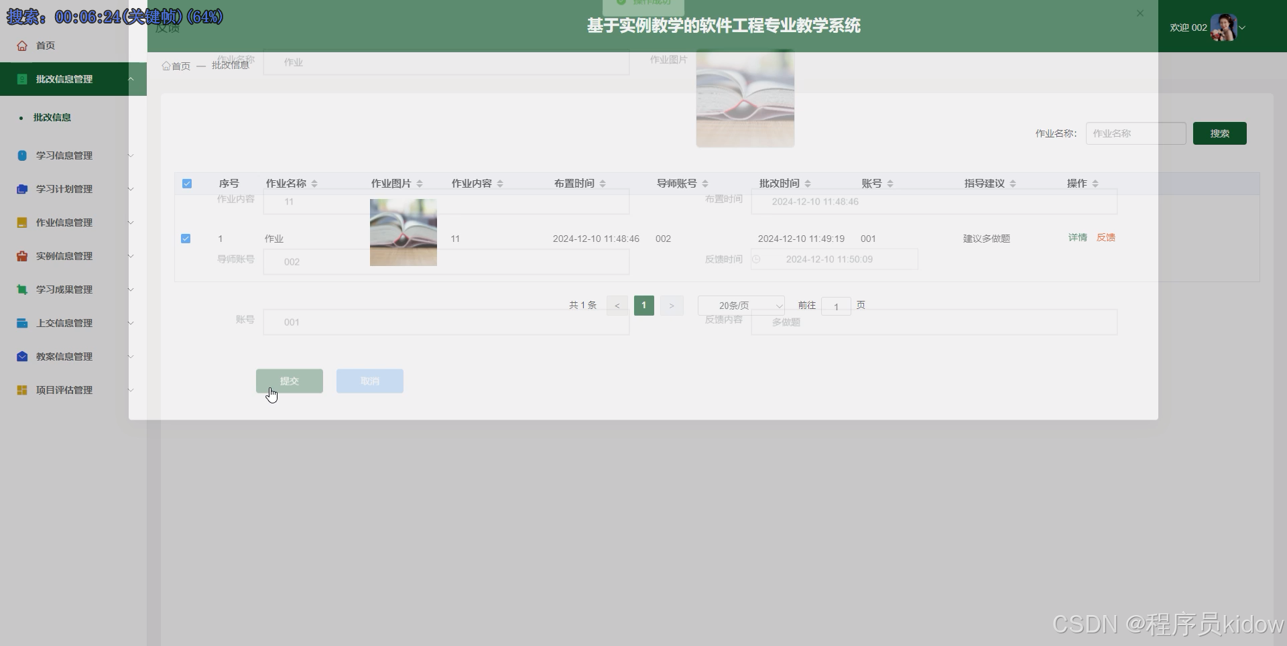Expand the 上交信息管理 menu chevron
Viewport: 1287px width, 646px height.
pos(131,323)
